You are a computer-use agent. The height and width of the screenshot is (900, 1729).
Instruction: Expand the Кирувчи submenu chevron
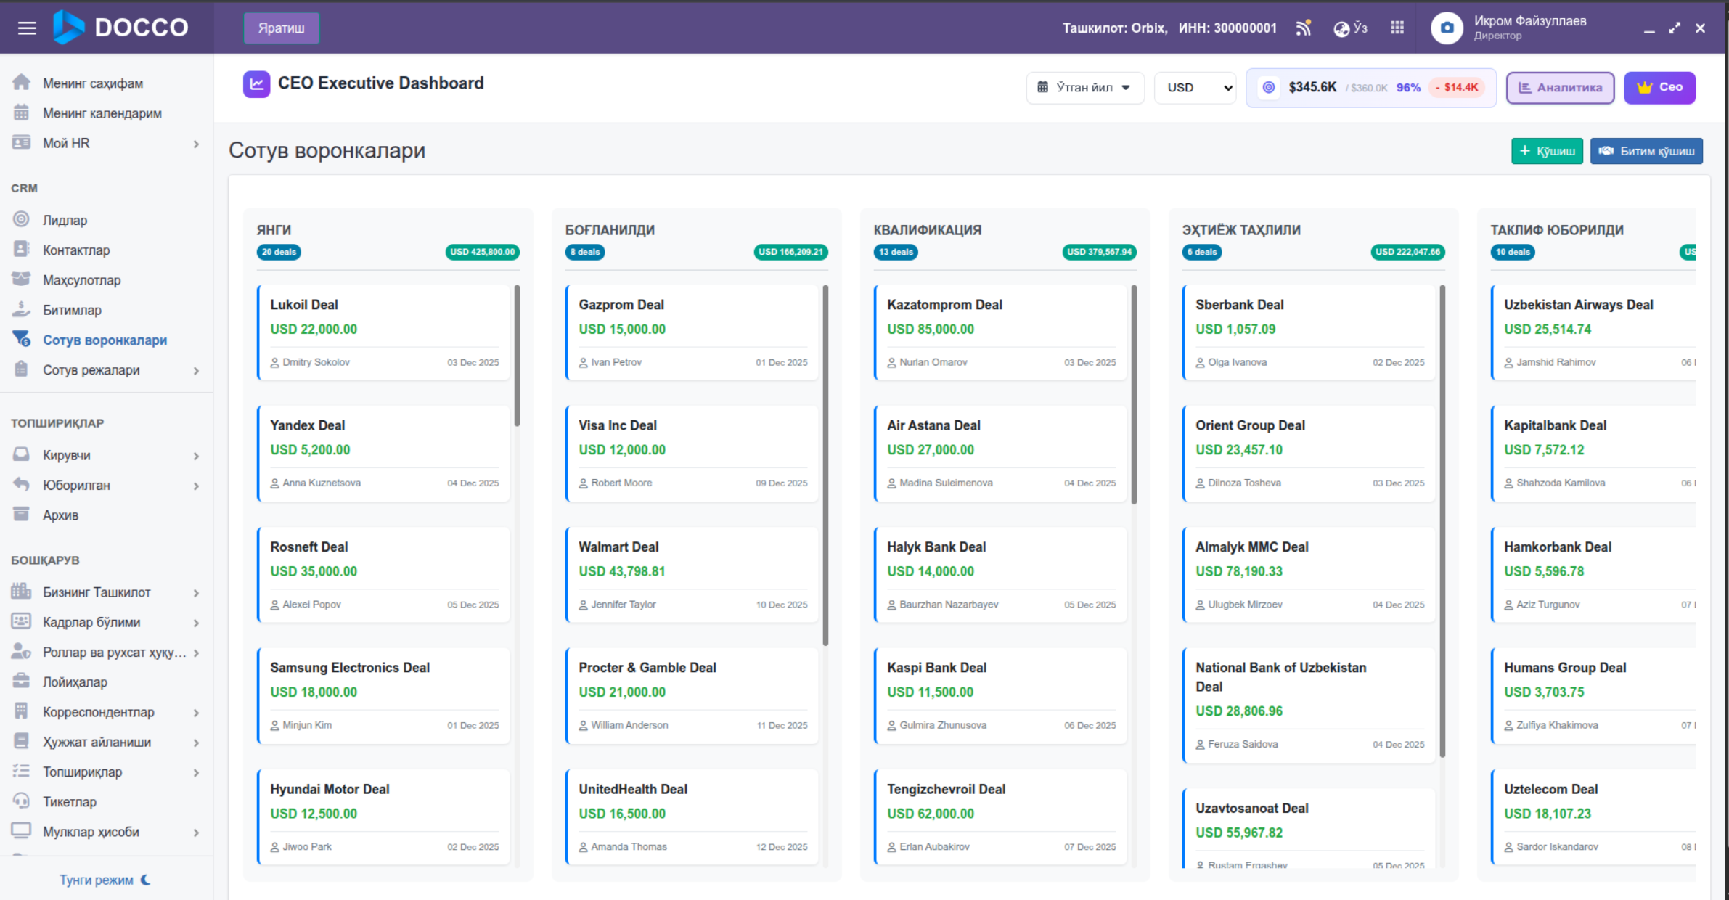(x=196, y=456)
